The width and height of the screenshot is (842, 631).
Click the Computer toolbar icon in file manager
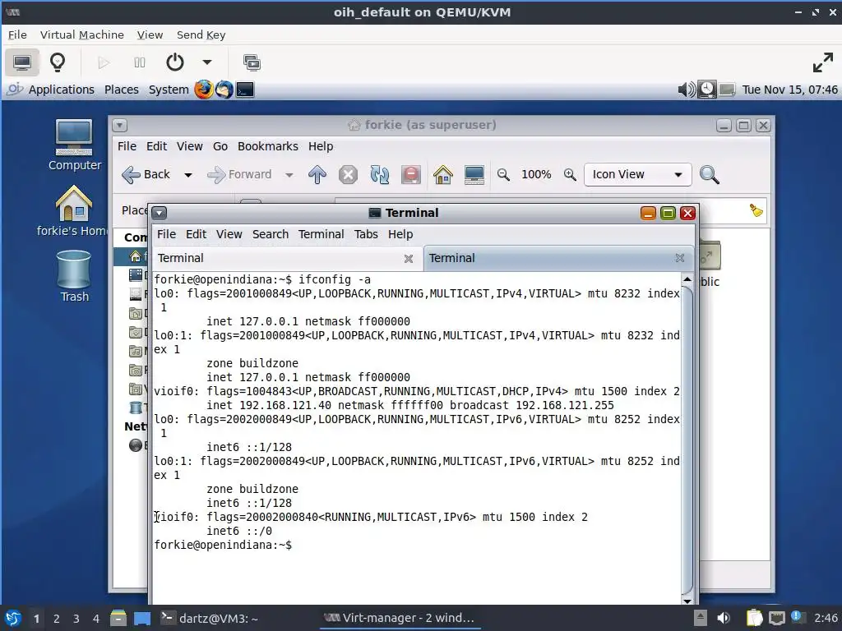click(474, 174)
